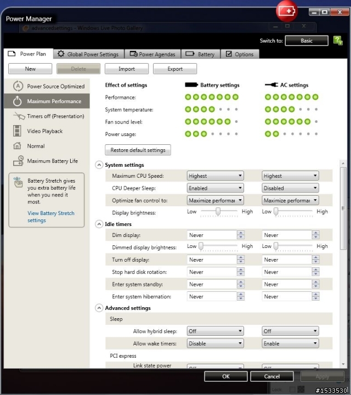The width and height of the screenshot is (351, 395).
Task: Click the settings panel vertical scrollbar
Action: [x=343, y=208]
